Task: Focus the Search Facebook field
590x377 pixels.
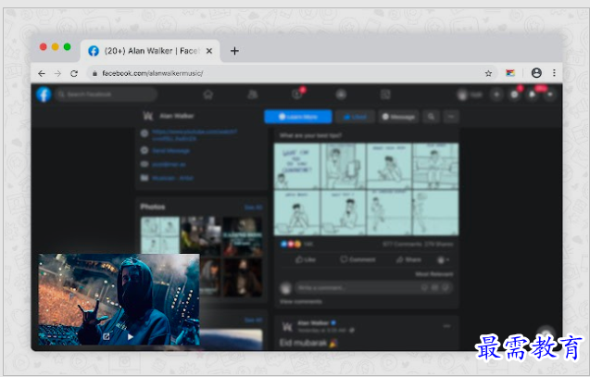Action: [x=107, y=94]
